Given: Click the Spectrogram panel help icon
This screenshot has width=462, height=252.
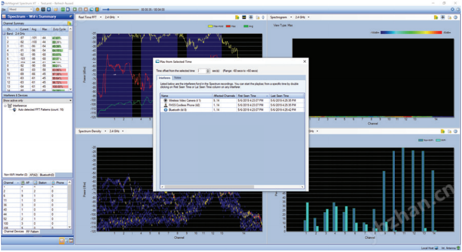Looking at the screenshot, I should tap(457, 17).
